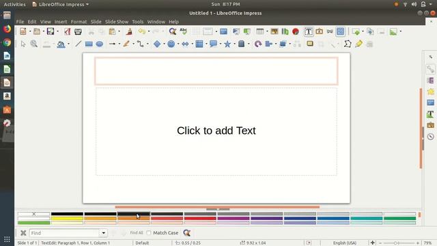The height and width of the screenshot is (246, 437).
Task: Open the Paste options dropdown arrow
Action: [x=119, y=31]
